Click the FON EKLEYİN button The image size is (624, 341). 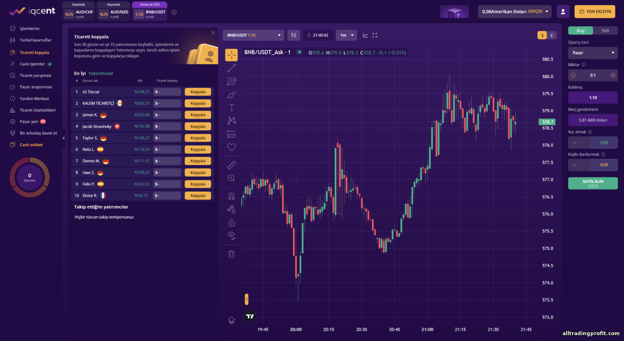594,12
